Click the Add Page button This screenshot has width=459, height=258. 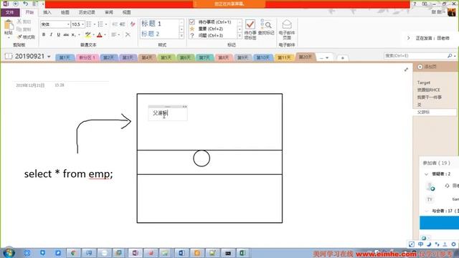(x=427, y=67)
